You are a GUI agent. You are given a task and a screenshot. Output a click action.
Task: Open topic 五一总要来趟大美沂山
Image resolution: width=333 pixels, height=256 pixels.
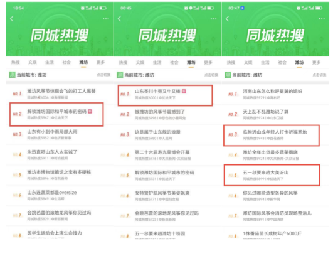(x=272, y=175)
